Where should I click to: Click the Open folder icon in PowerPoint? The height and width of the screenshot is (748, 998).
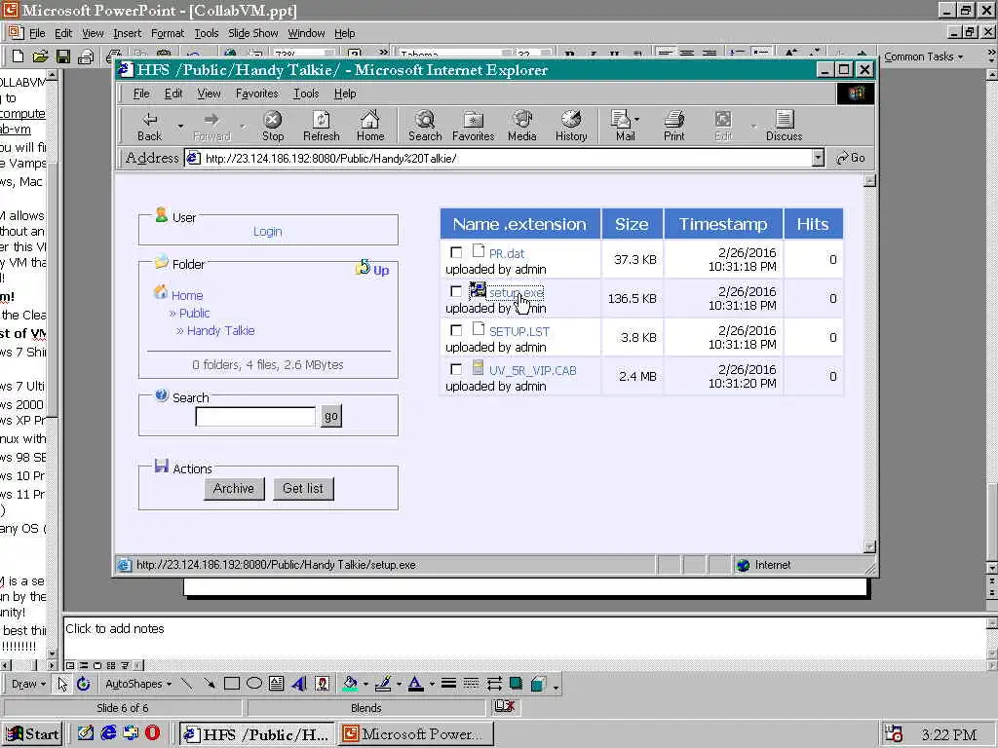point(40,56)
